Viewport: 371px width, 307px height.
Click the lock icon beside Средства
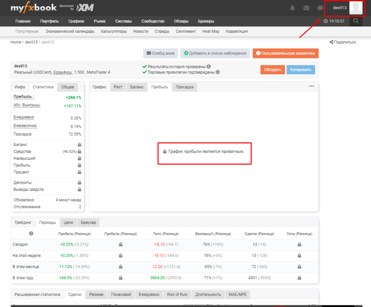point(79,151)
